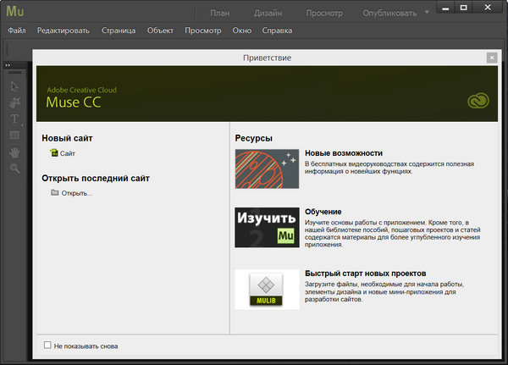Viewport: 508px width, 365px height.
Task: Open the Обучение heading link
Action: 323,212
